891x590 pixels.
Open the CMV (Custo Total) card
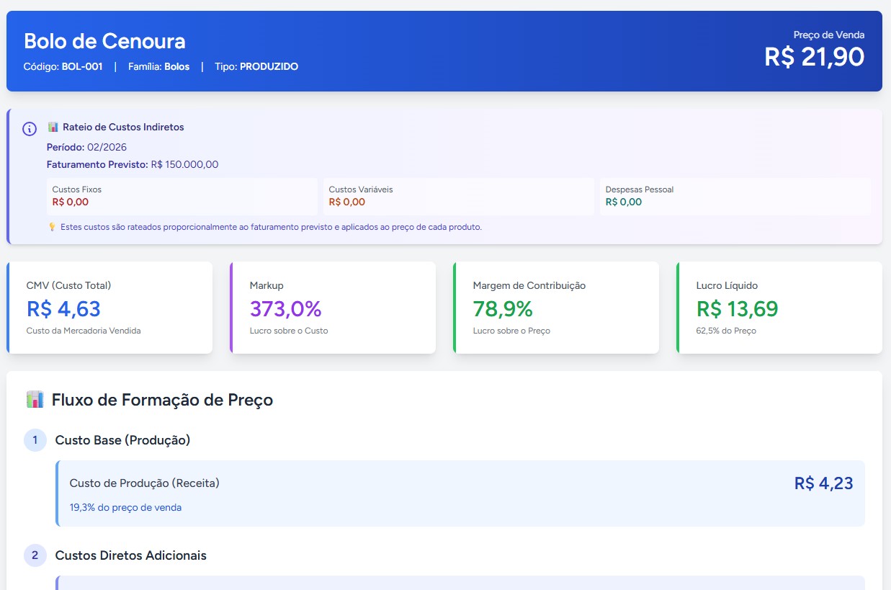(x=109, y=308)
